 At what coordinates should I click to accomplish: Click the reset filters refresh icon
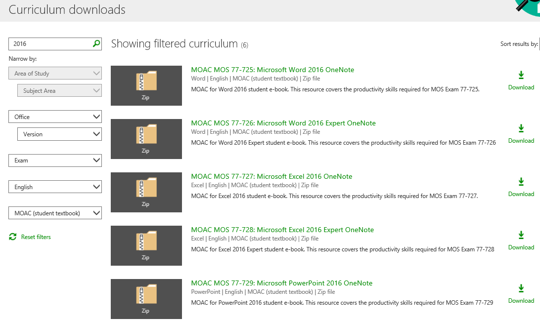coord(13,237)
